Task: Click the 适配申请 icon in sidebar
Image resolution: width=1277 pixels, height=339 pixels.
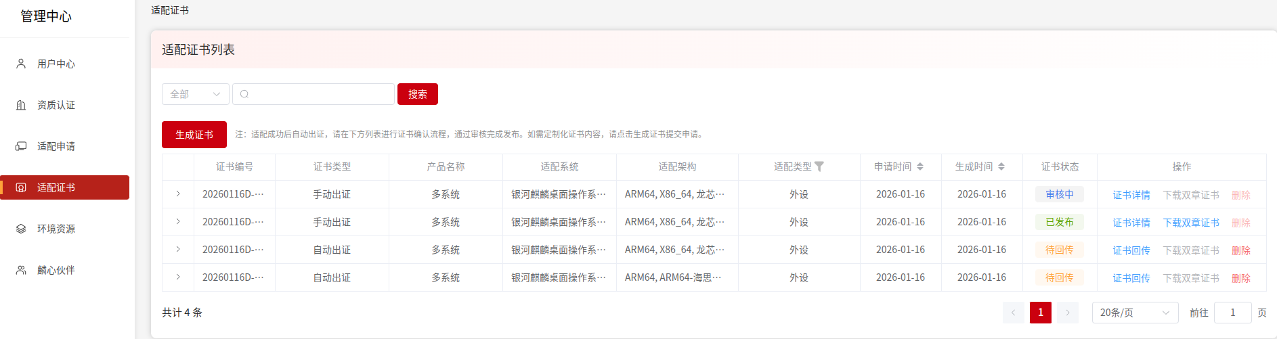Action: tap(21, 146)
